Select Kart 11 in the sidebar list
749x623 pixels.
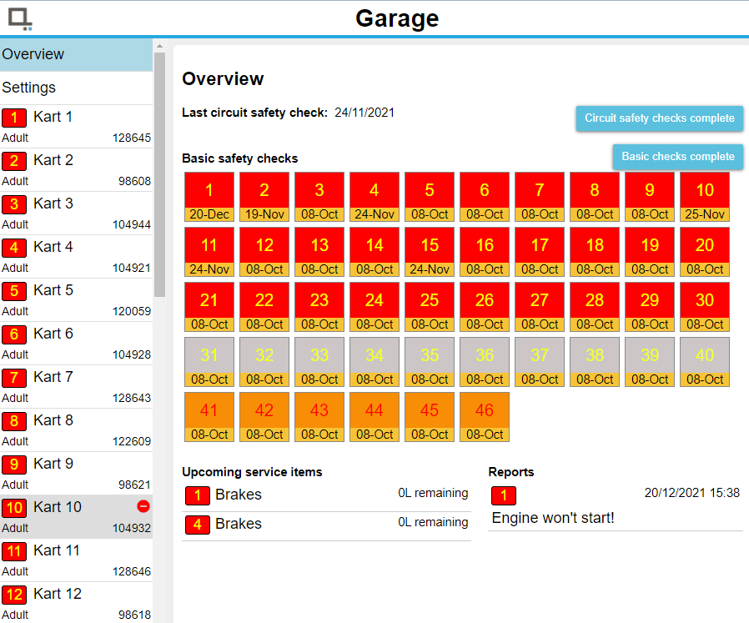pos(77,560)
